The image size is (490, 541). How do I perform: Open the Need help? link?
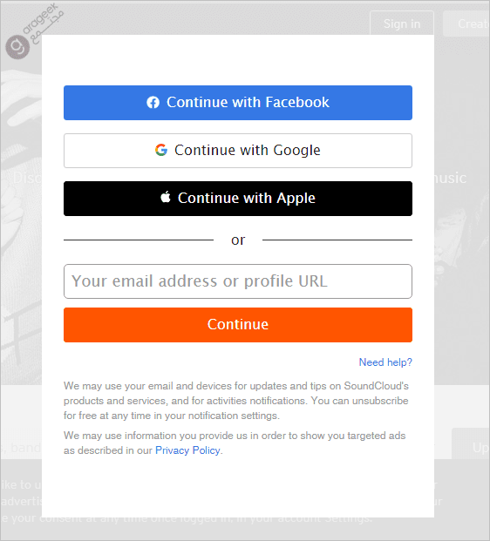(x=385, y=362)
